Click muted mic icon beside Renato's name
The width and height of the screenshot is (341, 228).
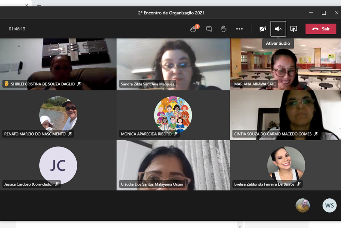pyautogui.click(x=70, y=134)
